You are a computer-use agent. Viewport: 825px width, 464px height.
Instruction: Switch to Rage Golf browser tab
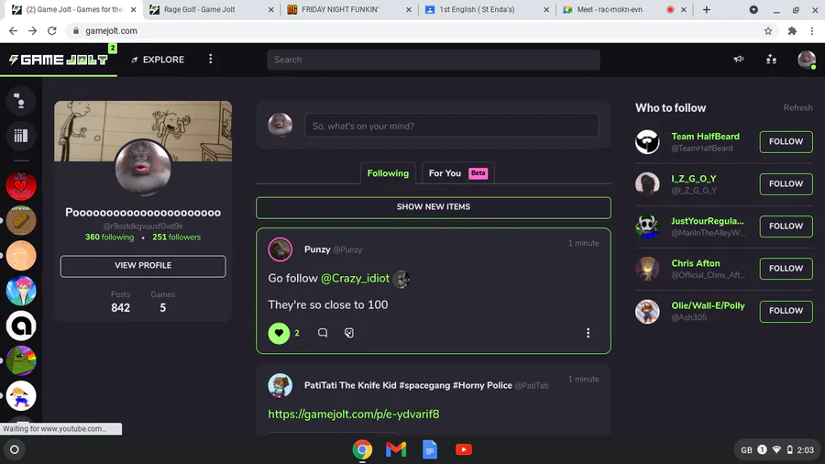212,9
